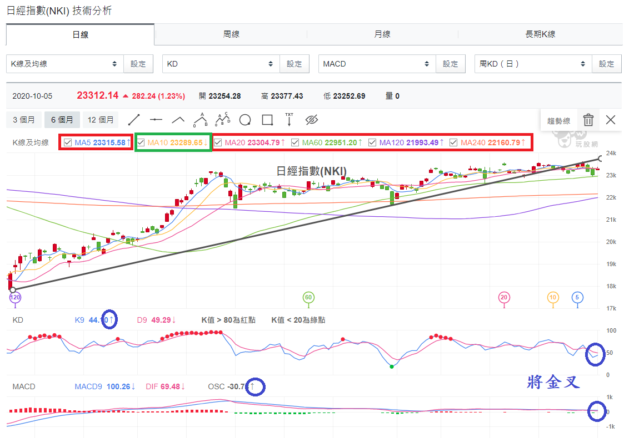634x438 pixels.
Task: Close the trend line toolbar panel
Action: [611, 120]
